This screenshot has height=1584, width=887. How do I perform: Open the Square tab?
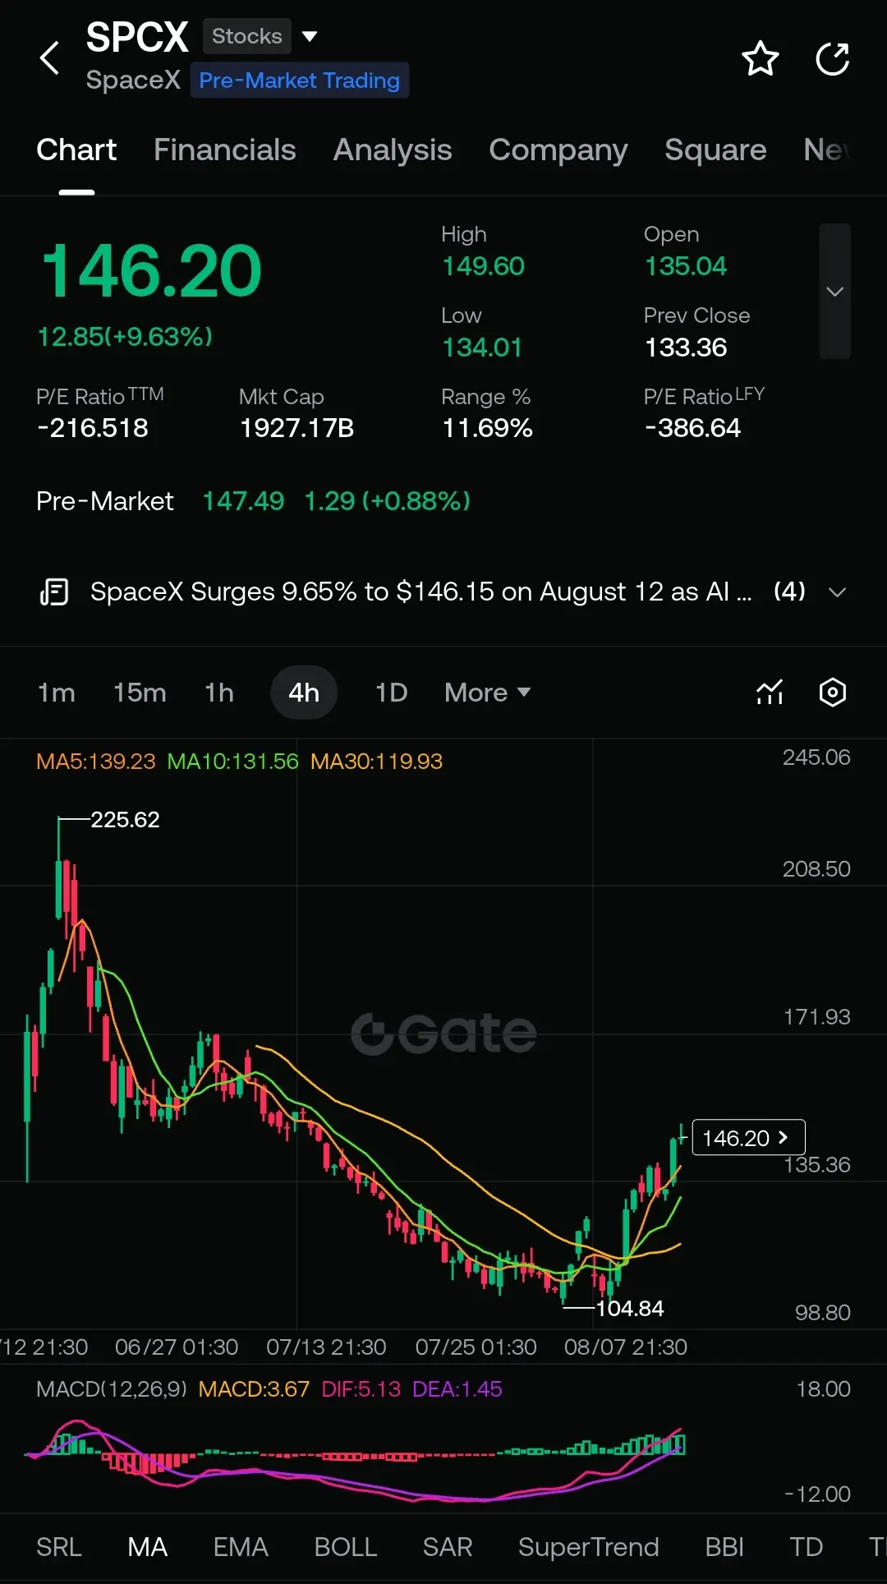coord(715,150)
